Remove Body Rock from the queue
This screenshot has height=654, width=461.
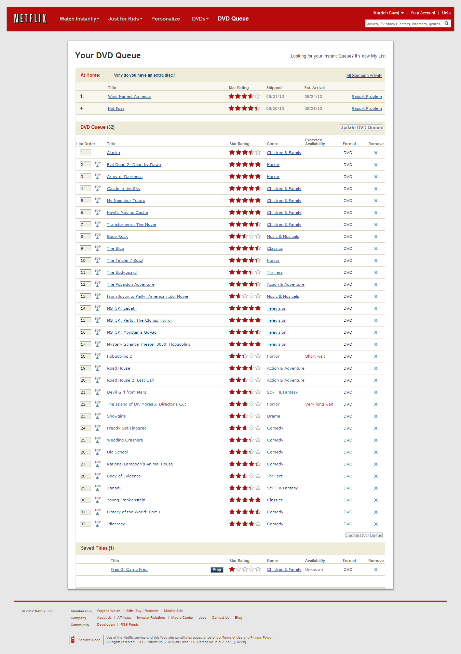pyautogui.click(x=376, y=237)
